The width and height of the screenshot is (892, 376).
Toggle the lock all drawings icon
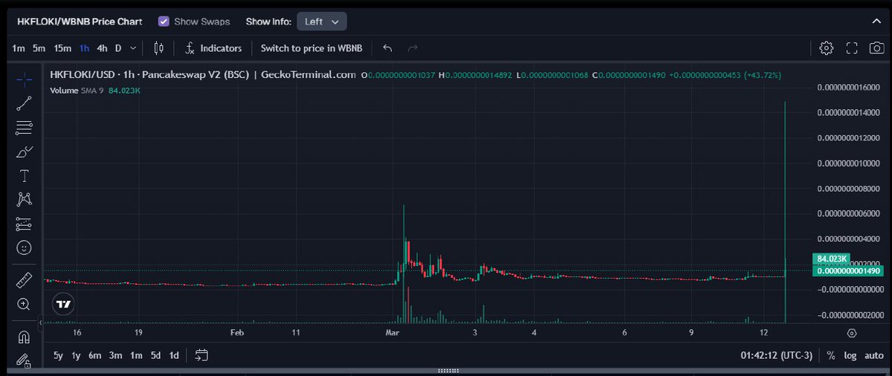24,361
